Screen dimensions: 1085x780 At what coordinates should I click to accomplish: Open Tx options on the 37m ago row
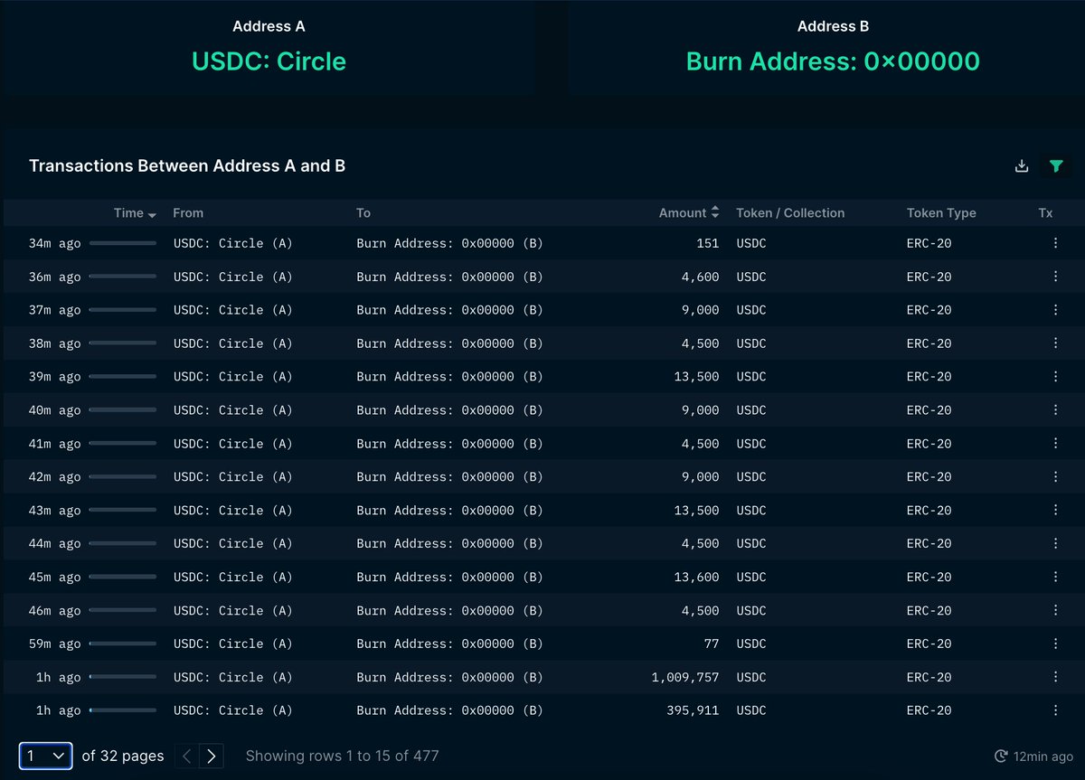[1055, 310]
